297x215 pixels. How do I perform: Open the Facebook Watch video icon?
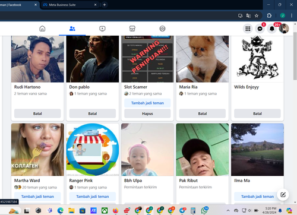[x=102, y=29]
